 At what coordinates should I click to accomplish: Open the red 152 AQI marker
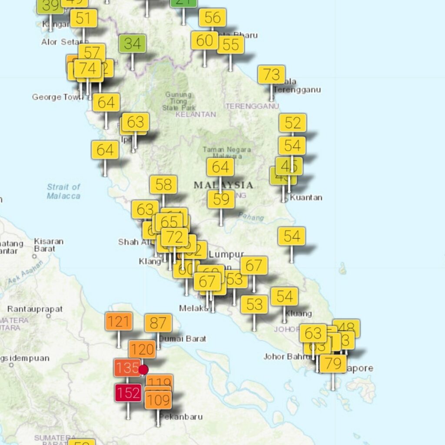click(x=128, y=393)
